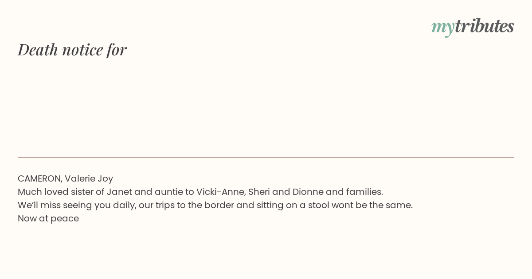Click the surname "CAMERON"
The image size is (532, 279).
40,178
